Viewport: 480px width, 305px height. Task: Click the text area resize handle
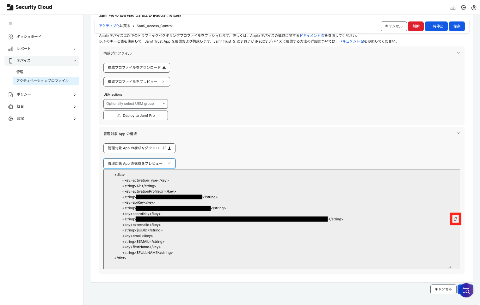click(x=449, y=267)
